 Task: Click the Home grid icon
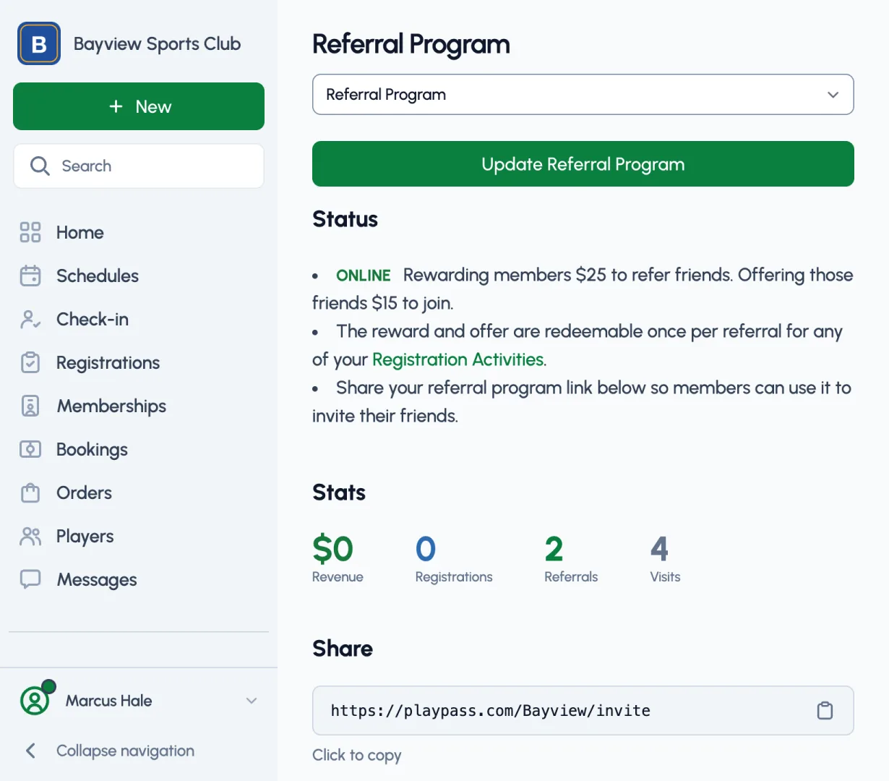coord(30,232)
